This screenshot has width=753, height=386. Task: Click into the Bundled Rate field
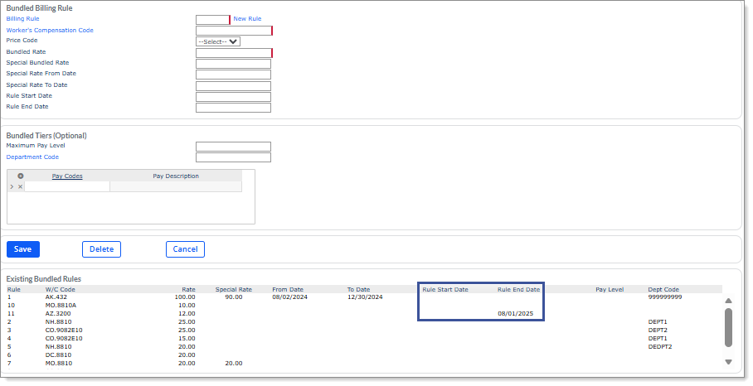coord(233,53)
